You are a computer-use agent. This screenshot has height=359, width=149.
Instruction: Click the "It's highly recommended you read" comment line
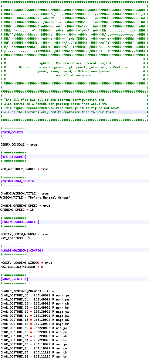click(61, 108)
